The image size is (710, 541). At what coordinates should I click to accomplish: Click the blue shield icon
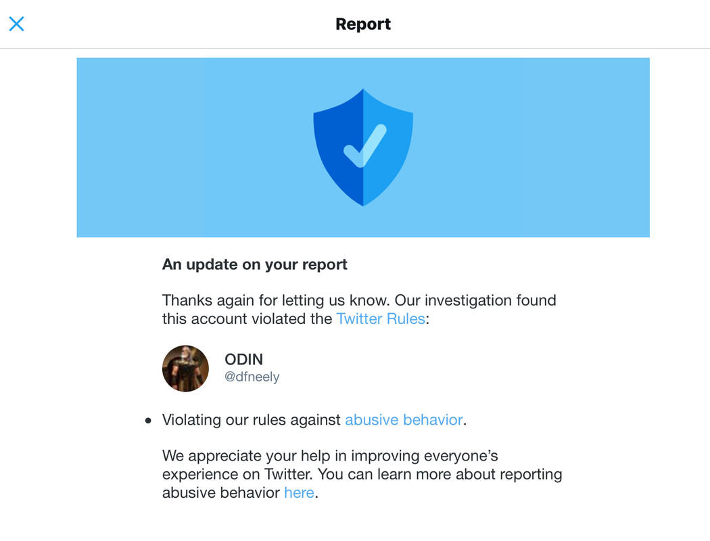(363, 147)
